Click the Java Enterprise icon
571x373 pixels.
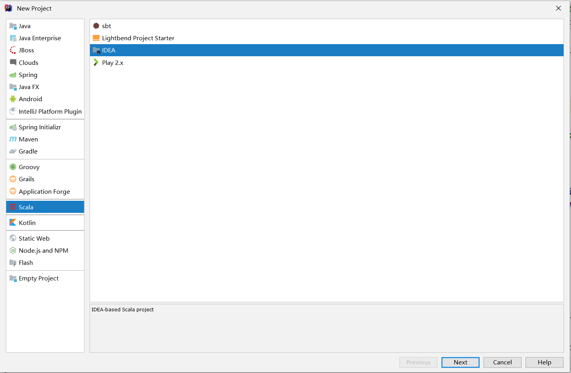coord(13,38)
